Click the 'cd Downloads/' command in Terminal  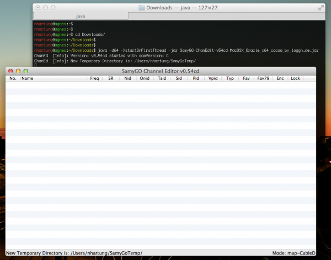(90, 34)
